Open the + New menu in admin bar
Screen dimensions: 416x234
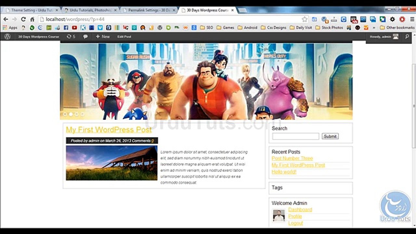coord(103,37)
